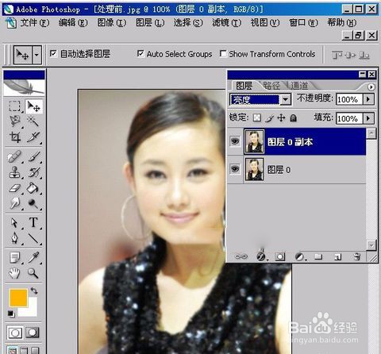Select the Move tool in toolbox
381x354 pixels.
(33, 106)
